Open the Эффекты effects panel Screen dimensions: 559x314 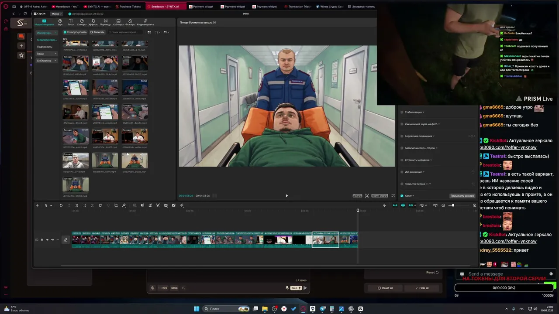93,22
